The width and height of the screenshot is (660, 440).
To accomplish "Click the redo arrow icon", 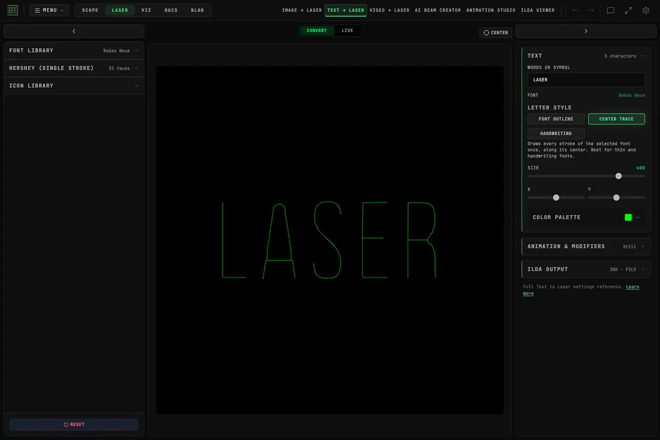I will point(590,10).
